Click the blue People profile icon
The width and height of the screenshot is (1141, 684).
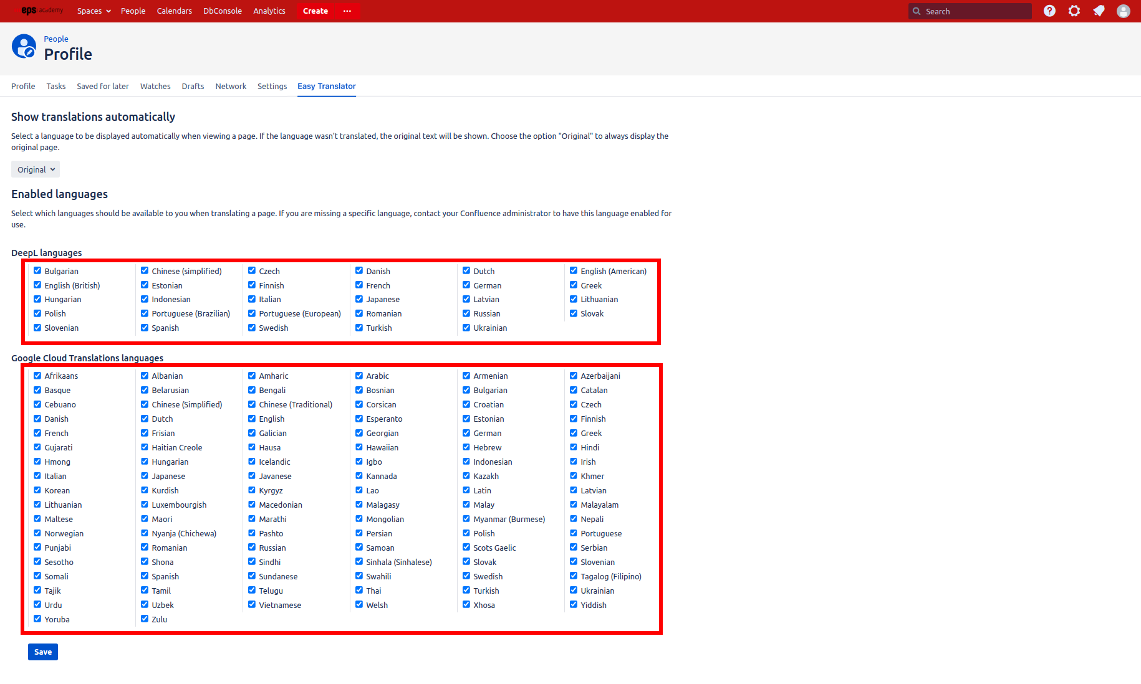(x=24, y=46)
